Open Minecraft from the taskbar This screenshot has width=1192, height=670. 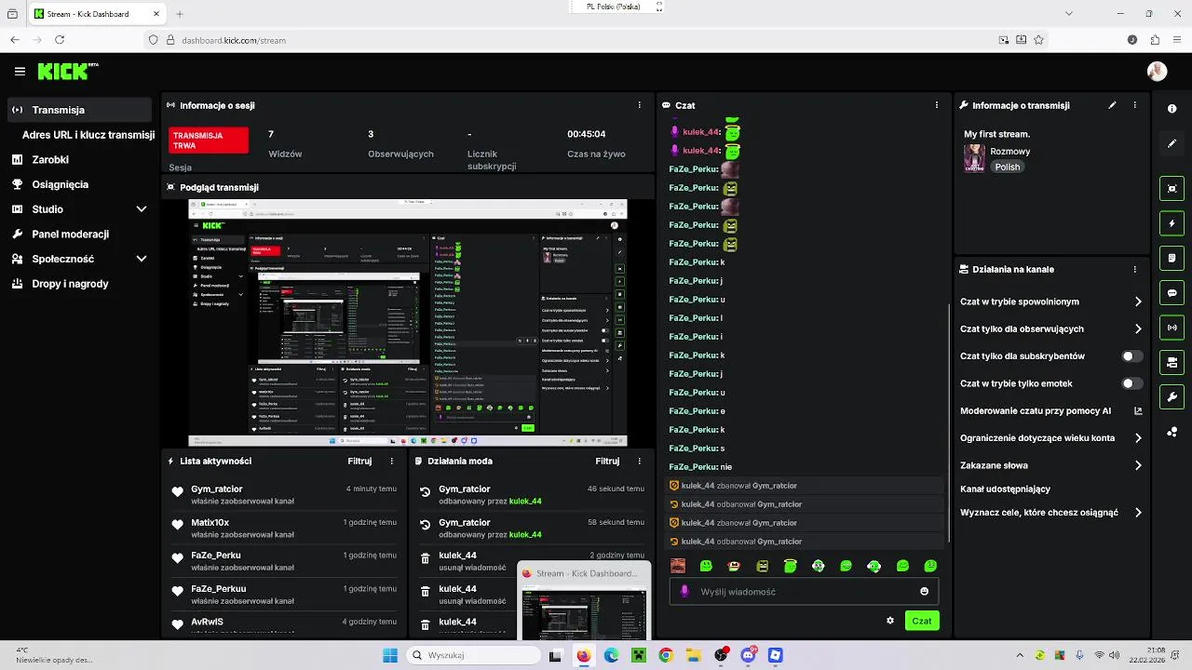point(639,655)
